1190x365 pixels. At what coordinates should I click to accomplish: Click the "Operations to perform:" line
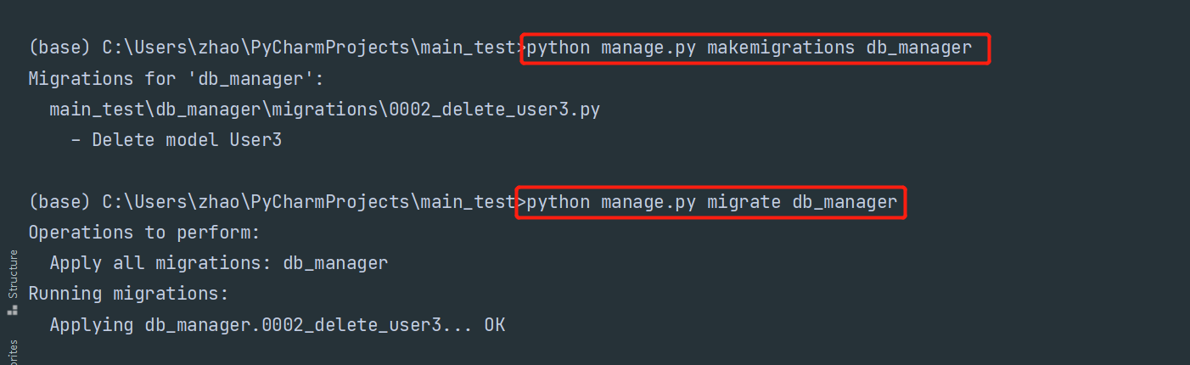tap(144, 233)
